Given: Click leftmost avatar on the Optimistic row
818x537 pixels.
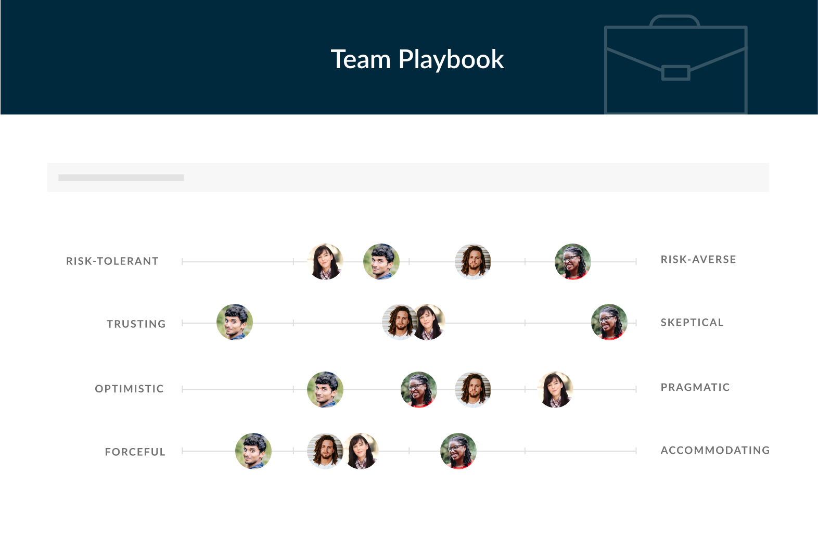Looking at the screenshot, I should pyautogui.click(x=325, y=389).
